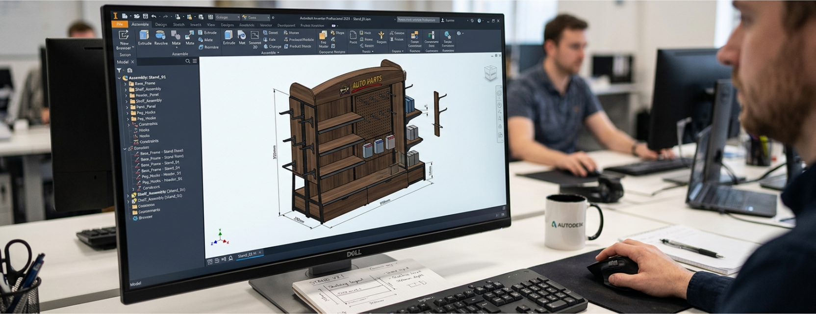816x314 pixels.
Task: Click the Save icon in quick access toolbar
Action: [x=145, y=16]
